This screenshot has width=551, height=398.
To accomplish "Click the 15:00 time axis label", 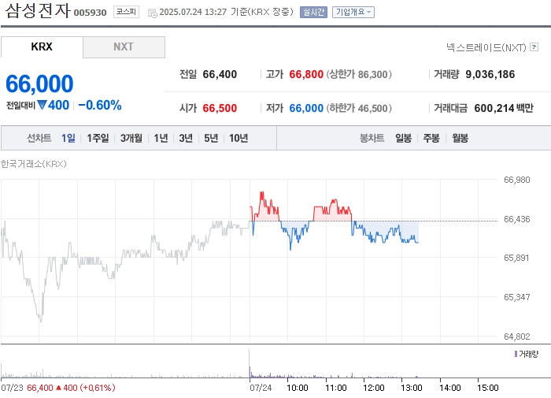I will 488,388.
